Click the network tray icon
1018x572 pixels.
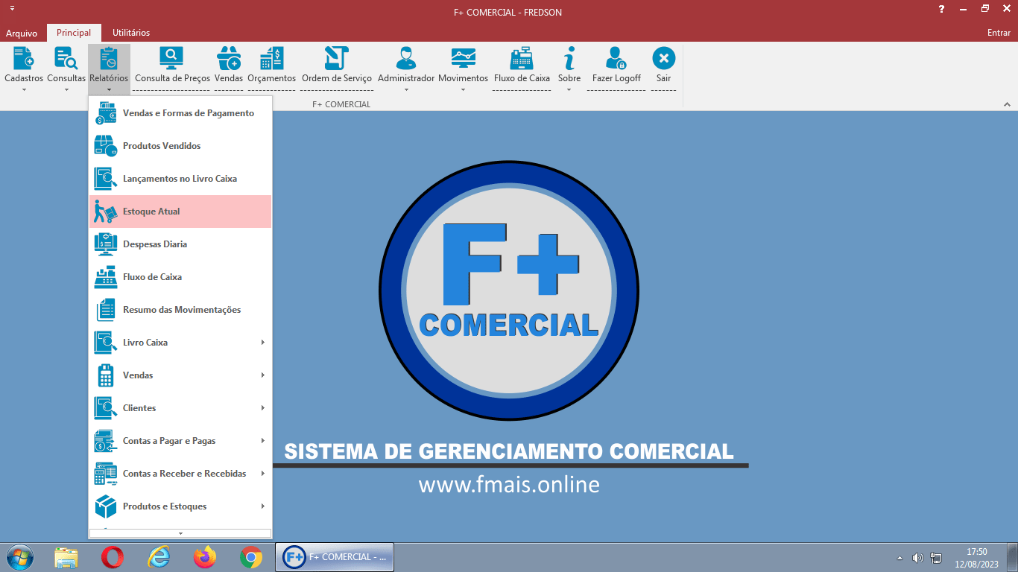click(936, 557)
